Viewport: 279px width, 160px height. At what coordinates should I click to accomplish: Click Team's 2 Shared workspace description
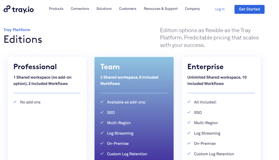point(129,80)
